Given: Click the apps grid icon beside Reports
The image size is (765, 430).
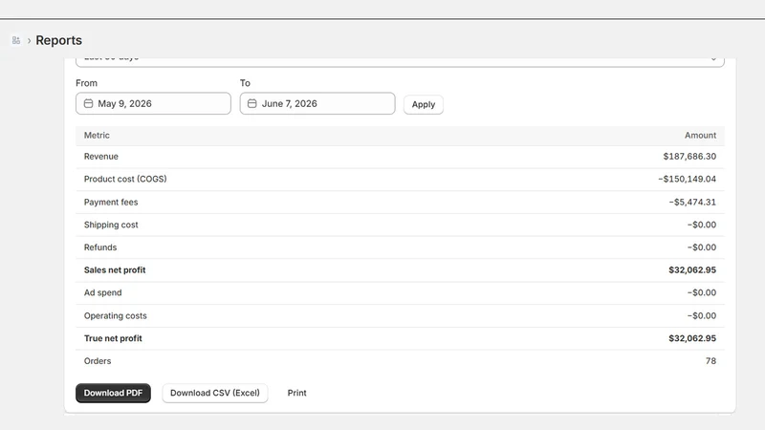Looking at the screenshot, I should click(x=16, y=40).
